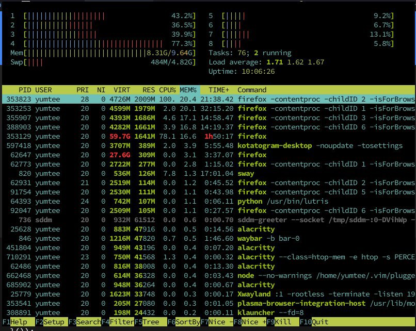Select process row PID 353823

point(209,99)
